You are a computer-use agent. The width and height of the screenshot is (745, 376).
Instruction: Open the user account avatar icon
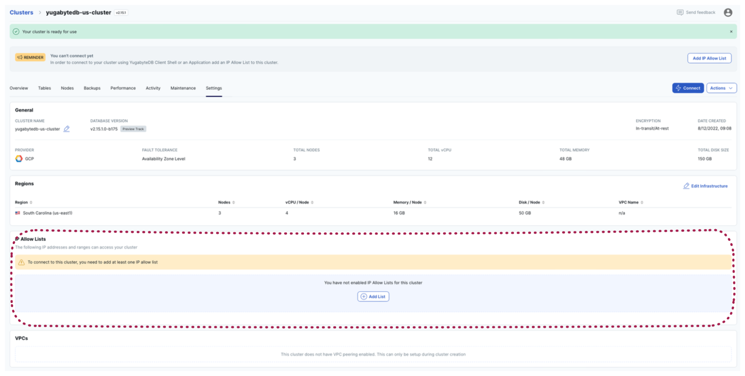coord(727,13)
